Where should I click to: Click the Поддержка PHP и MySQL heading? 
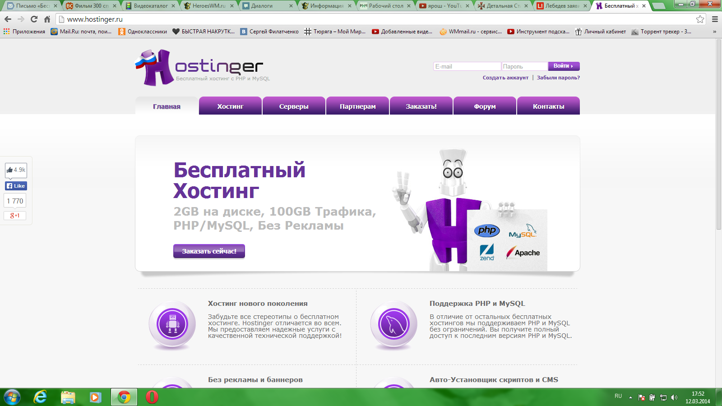point(477,304)
